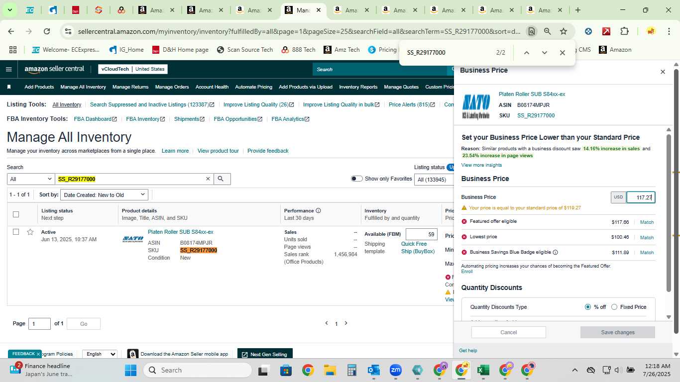
Task: Click the bookmark flag icon before Add Products
Action: tap(9, 87)
